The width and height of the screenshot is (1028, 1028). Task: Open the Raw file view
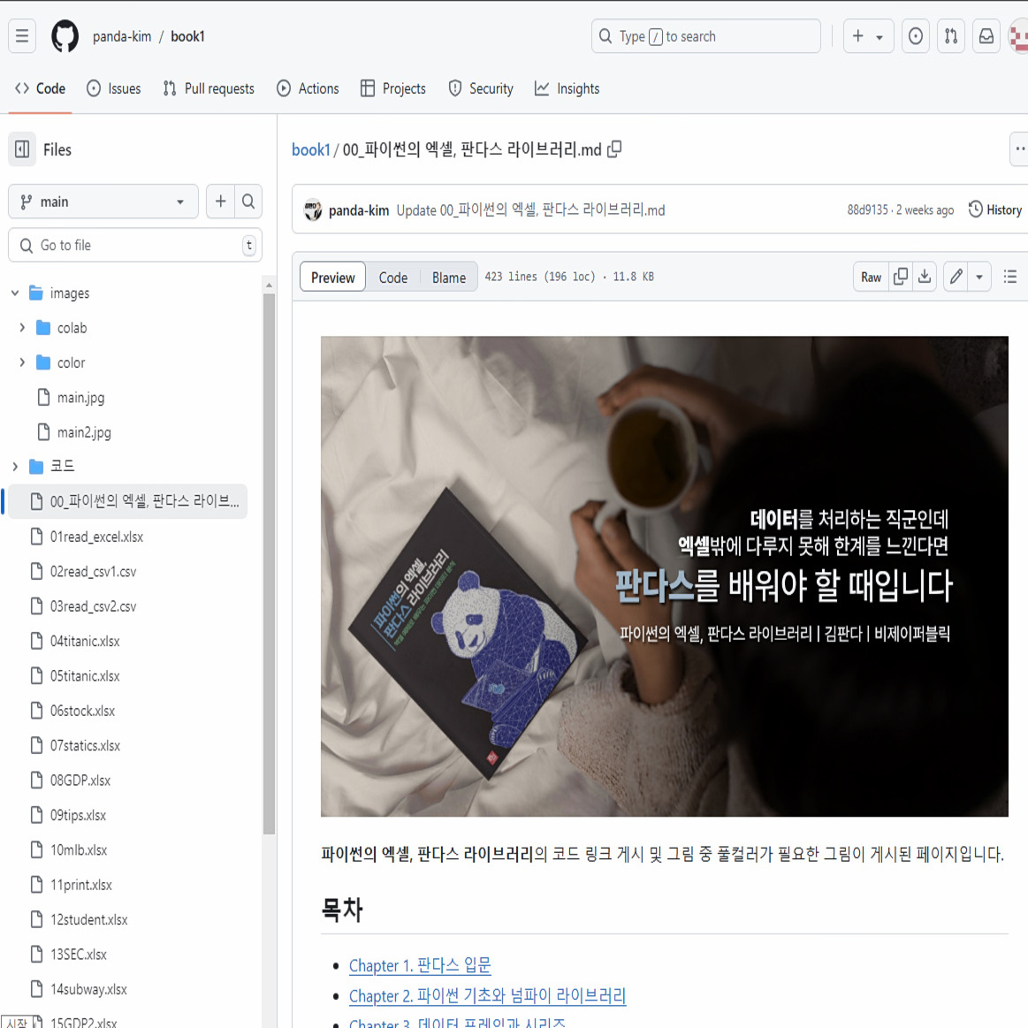[x=872, y=277]
